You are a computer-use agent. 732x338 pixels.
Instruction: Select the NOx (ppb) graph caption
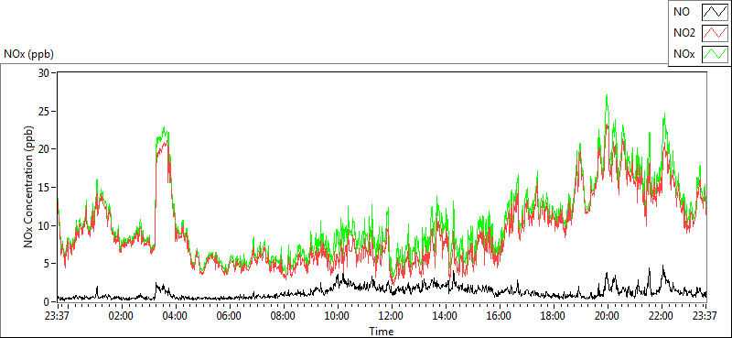pyautogui.click(x=28, y=54)
